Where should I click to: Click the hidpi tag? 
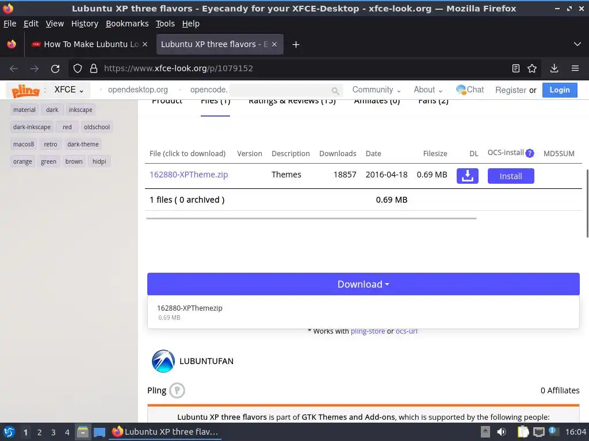click(x=99, y=161)
